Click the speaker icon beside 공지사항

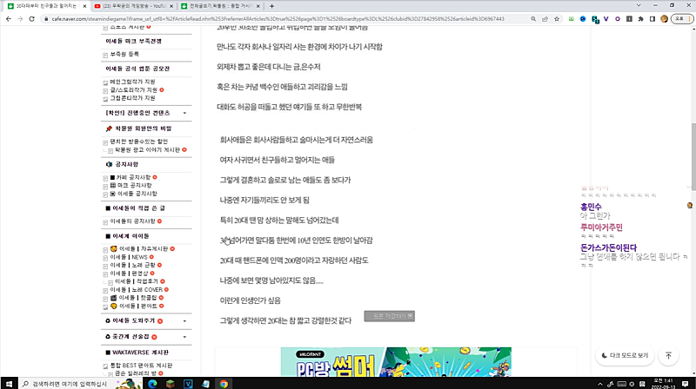point(109,164)
